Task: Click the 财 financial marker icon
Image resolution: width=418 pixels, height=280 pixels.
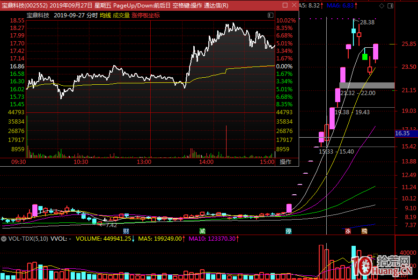Action: (x=126, y=231)
